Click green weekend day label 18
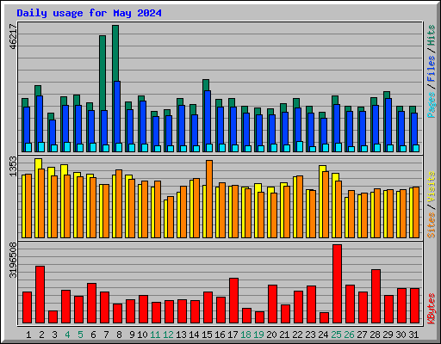The image size is (441, 344). point(245,335)
